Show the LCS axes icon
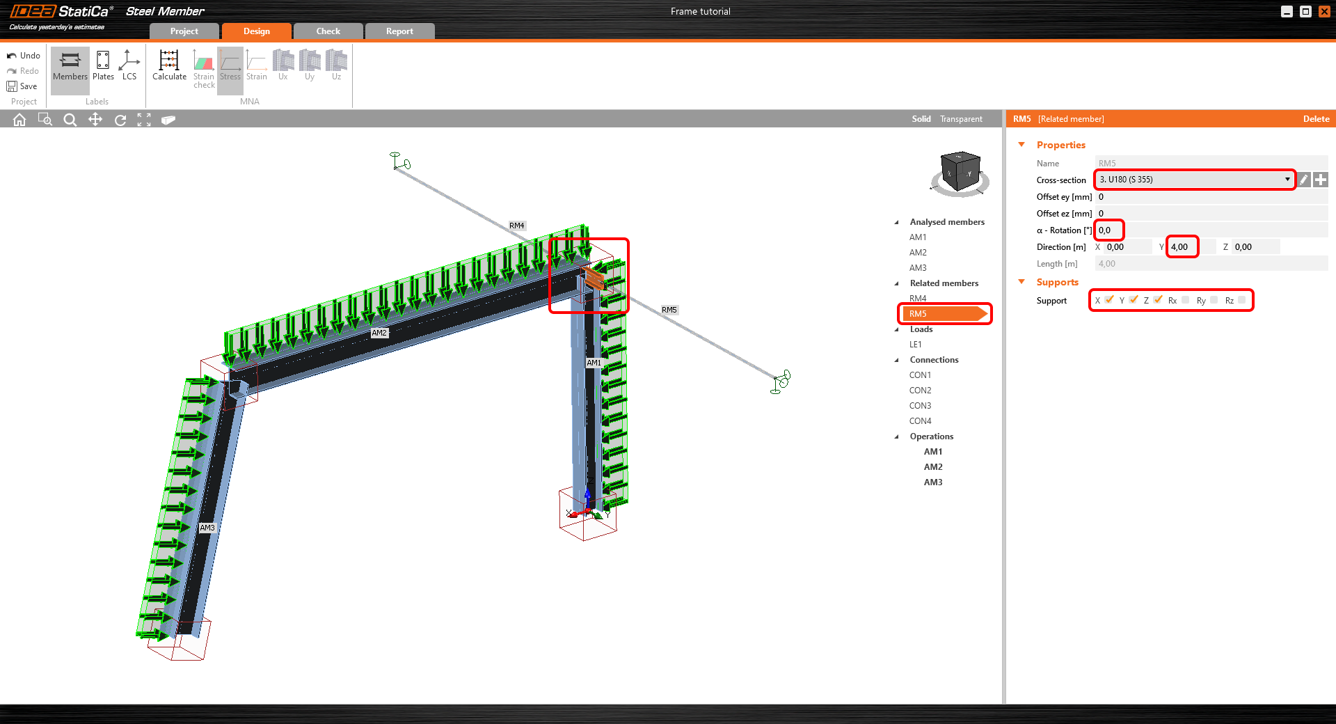 pyautogui.click(x=129, y=65)
